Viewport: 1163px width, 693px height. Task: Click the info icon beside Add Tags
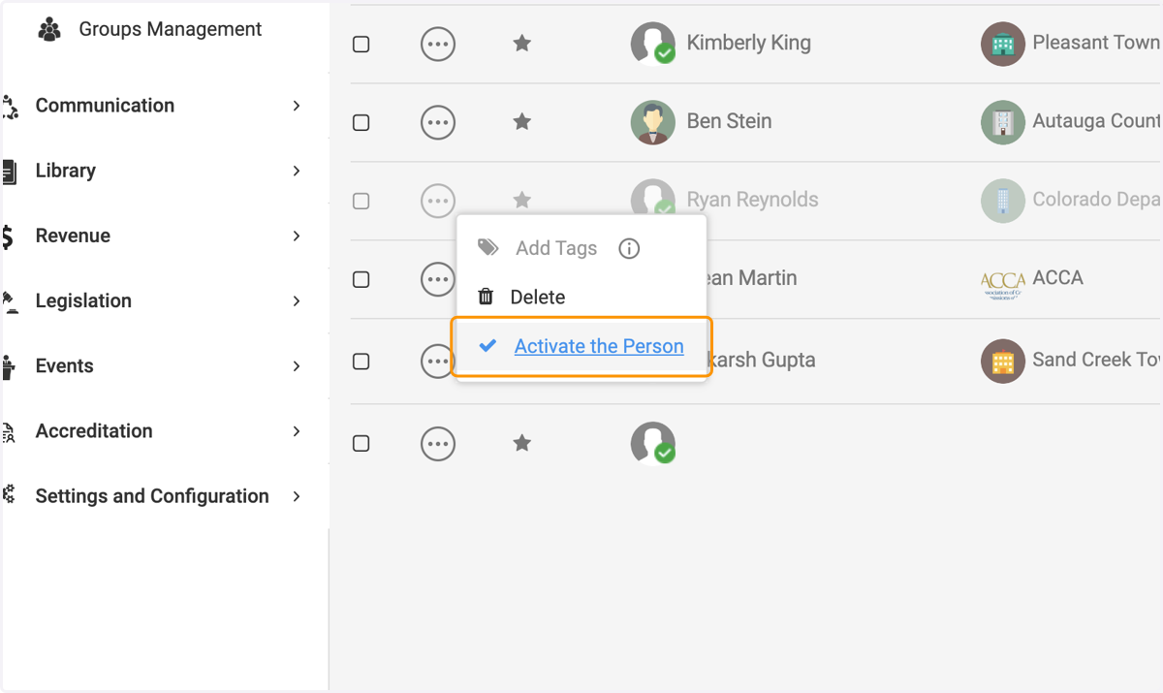629,249
